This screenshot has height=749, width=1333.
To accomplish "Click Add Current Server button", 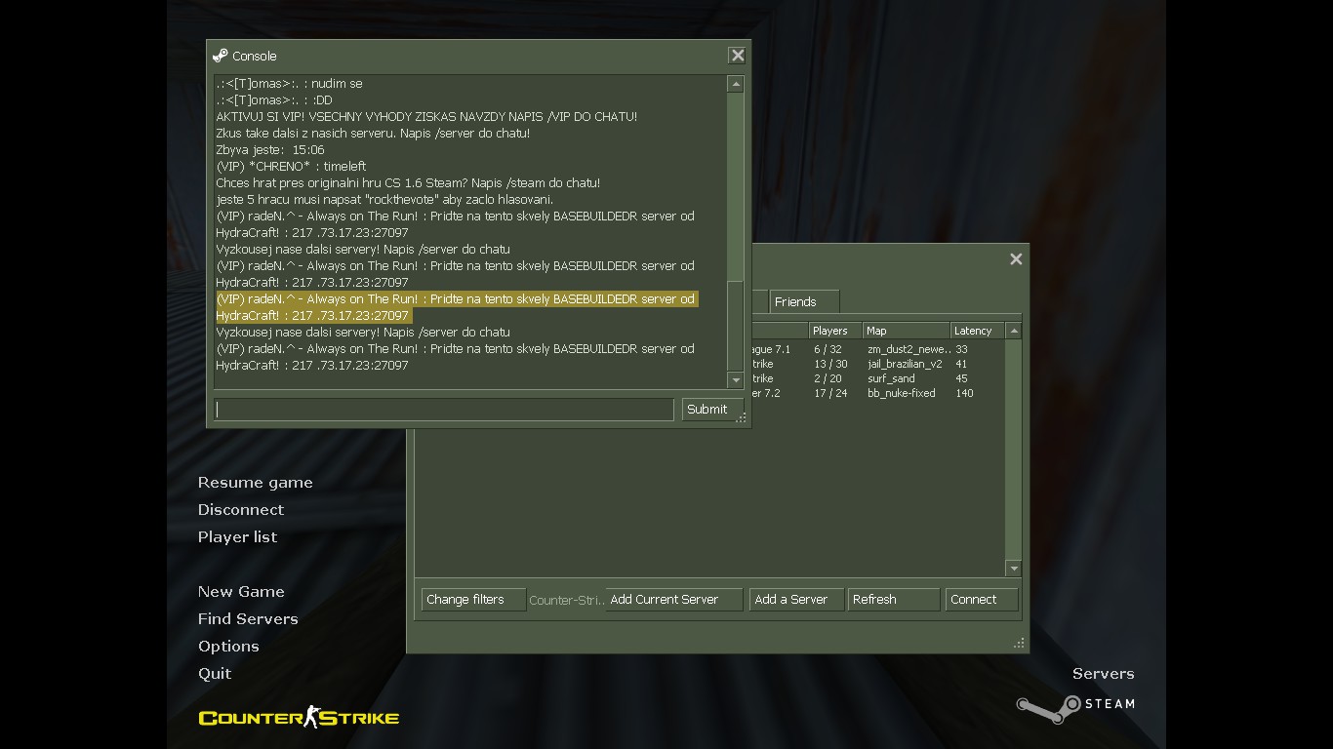I will pos(673,600).
